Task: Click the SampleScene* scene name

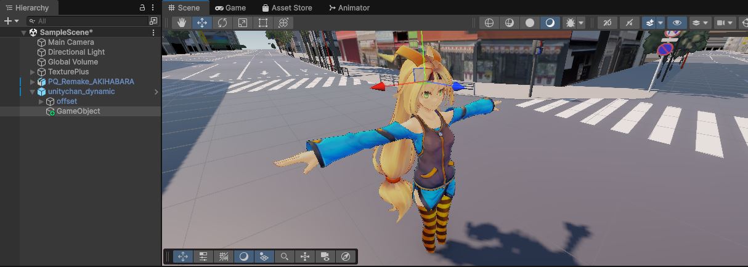Action: (66, 32)
